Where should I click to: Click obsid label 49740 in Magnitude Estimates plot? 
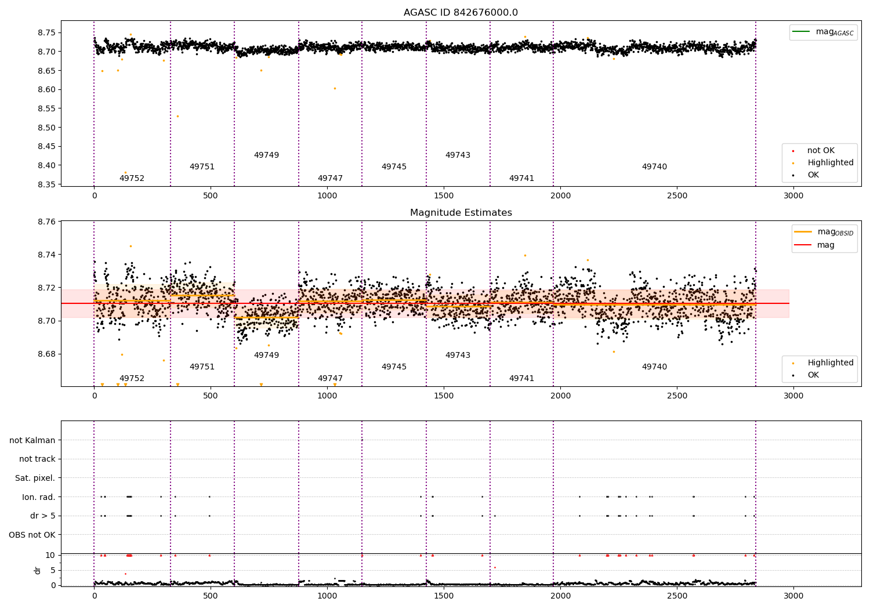[654, 367]
